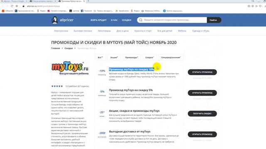266x149 pixels.
Task: Click the myToys.ru store logo
Action: point(70,68)
